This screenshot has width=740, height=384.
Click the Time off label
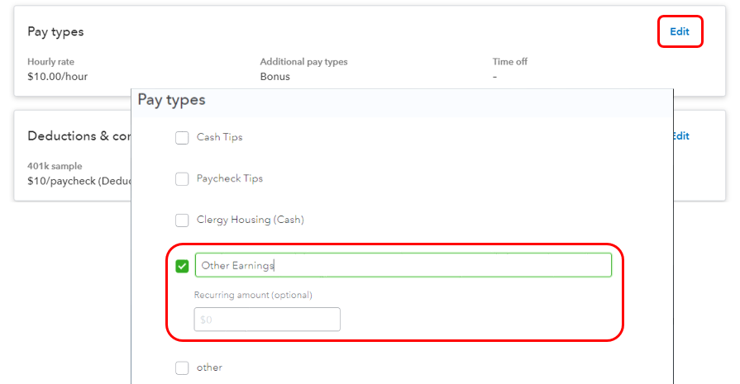coord(509,62)
